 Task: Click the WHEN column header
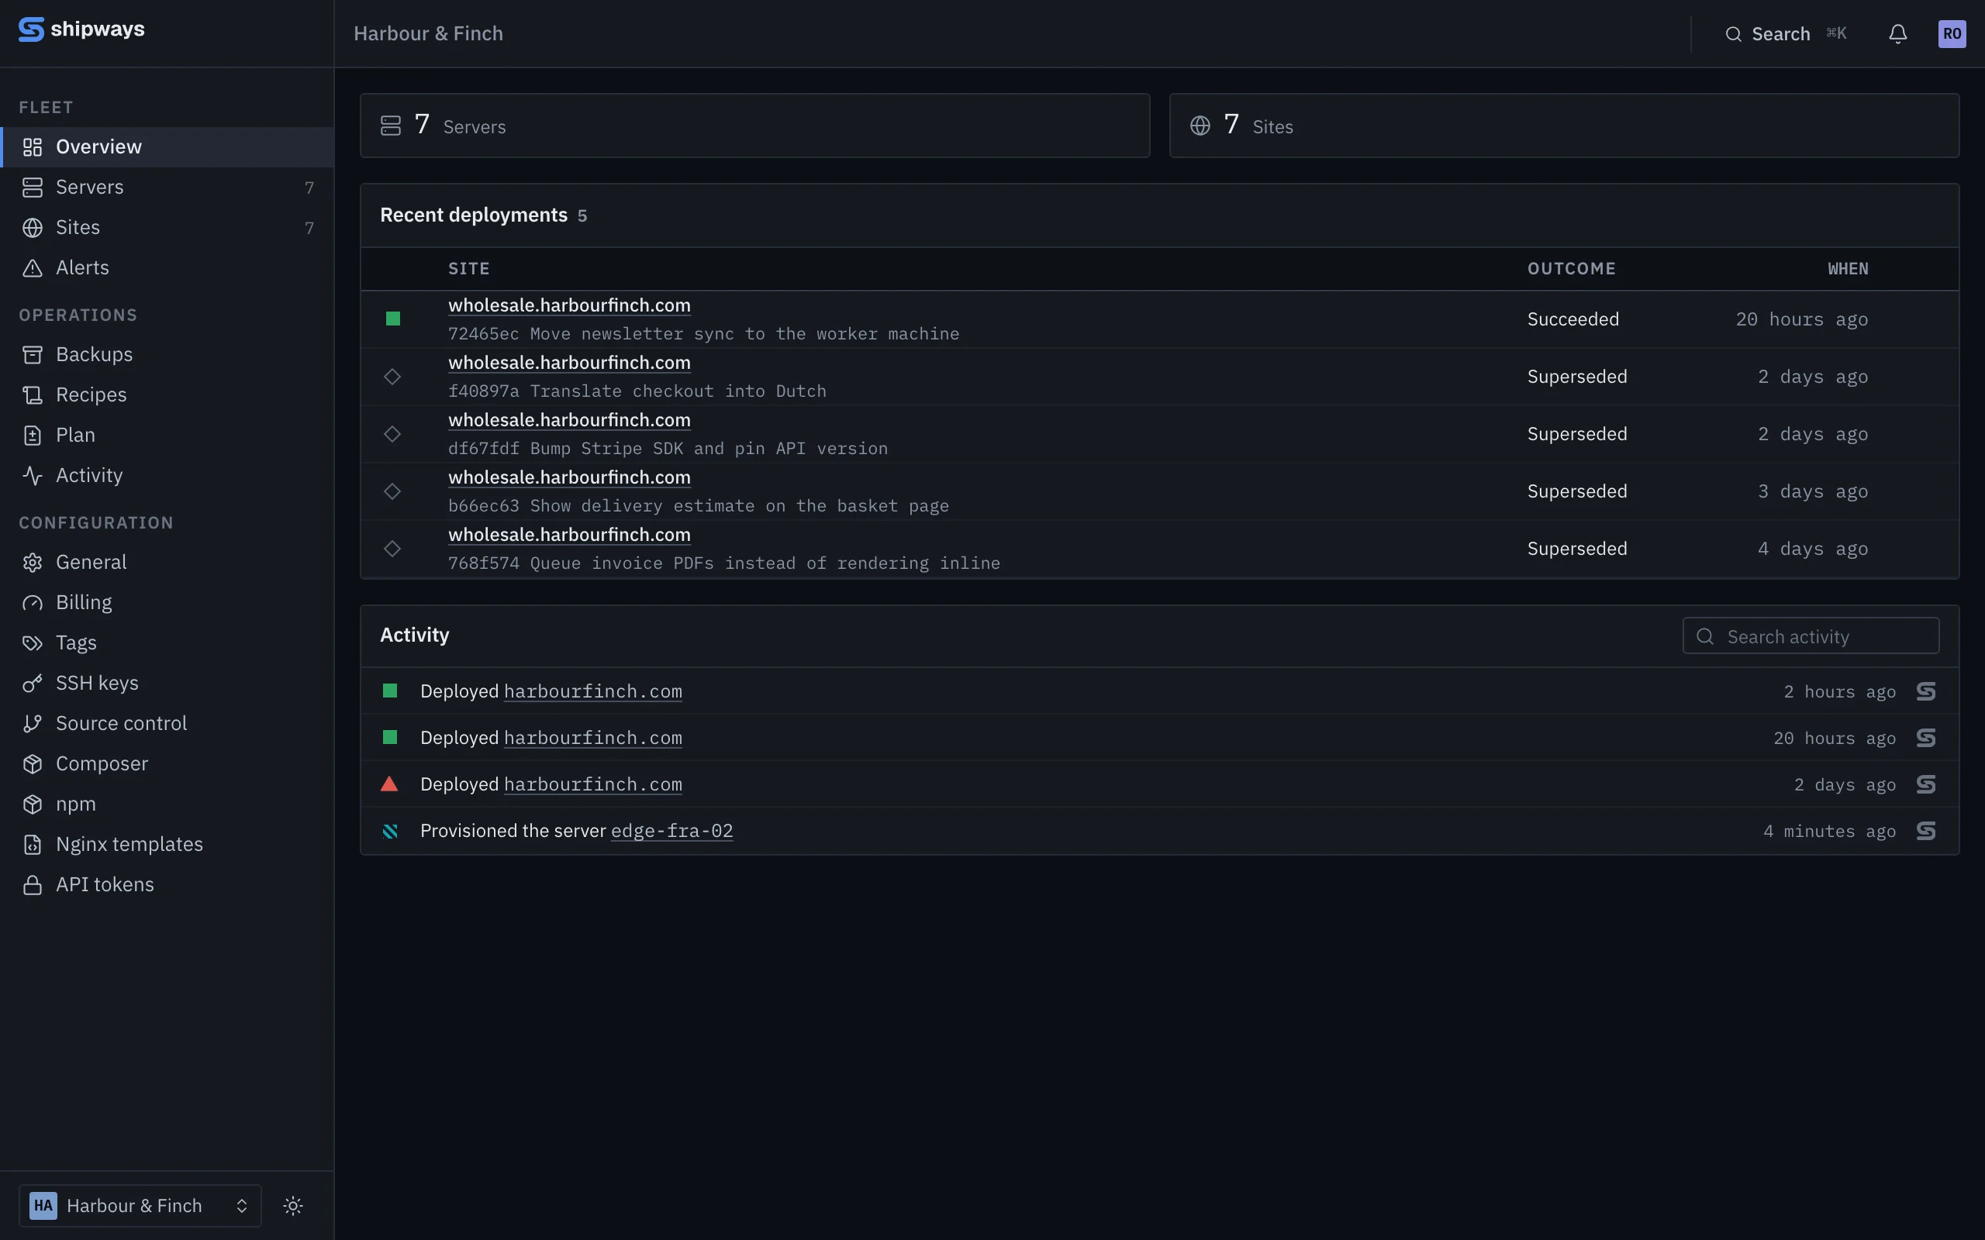coord(1847,269)
